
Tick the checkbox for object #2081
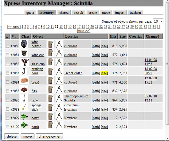click(7, 55)
